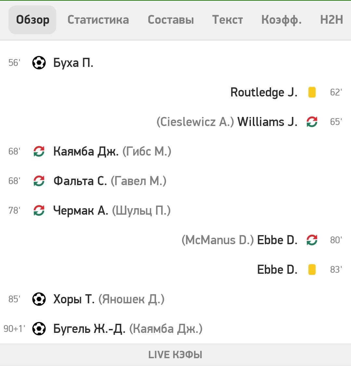Click the goal ball icon at 85'
The height and width of the screenshot is (366, 351).
[x=39, y=299]
